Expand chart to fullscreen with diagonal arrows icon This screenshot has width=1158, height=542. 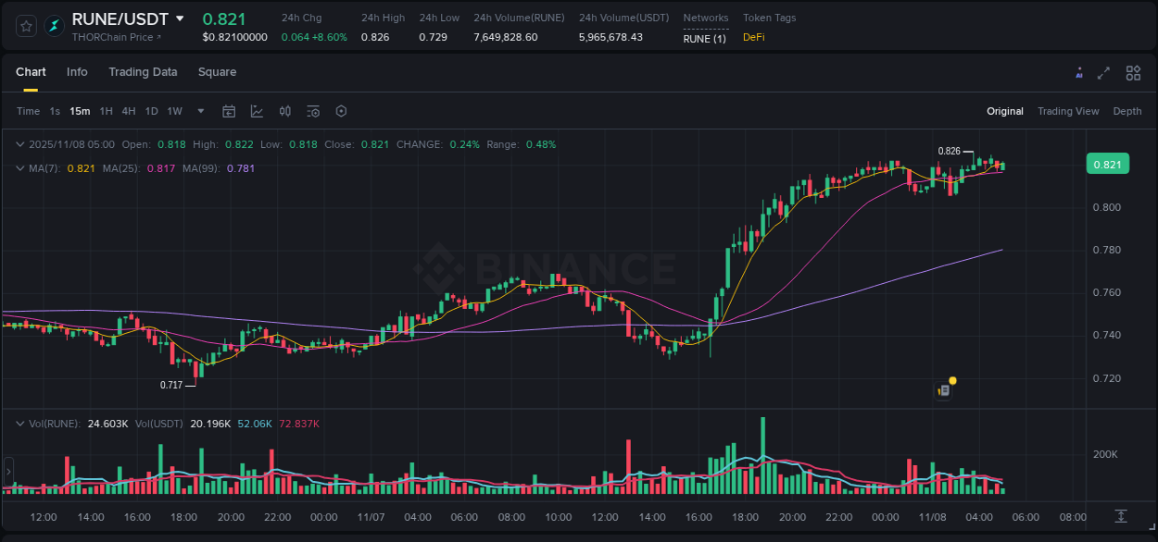(x=1103, y=72)
